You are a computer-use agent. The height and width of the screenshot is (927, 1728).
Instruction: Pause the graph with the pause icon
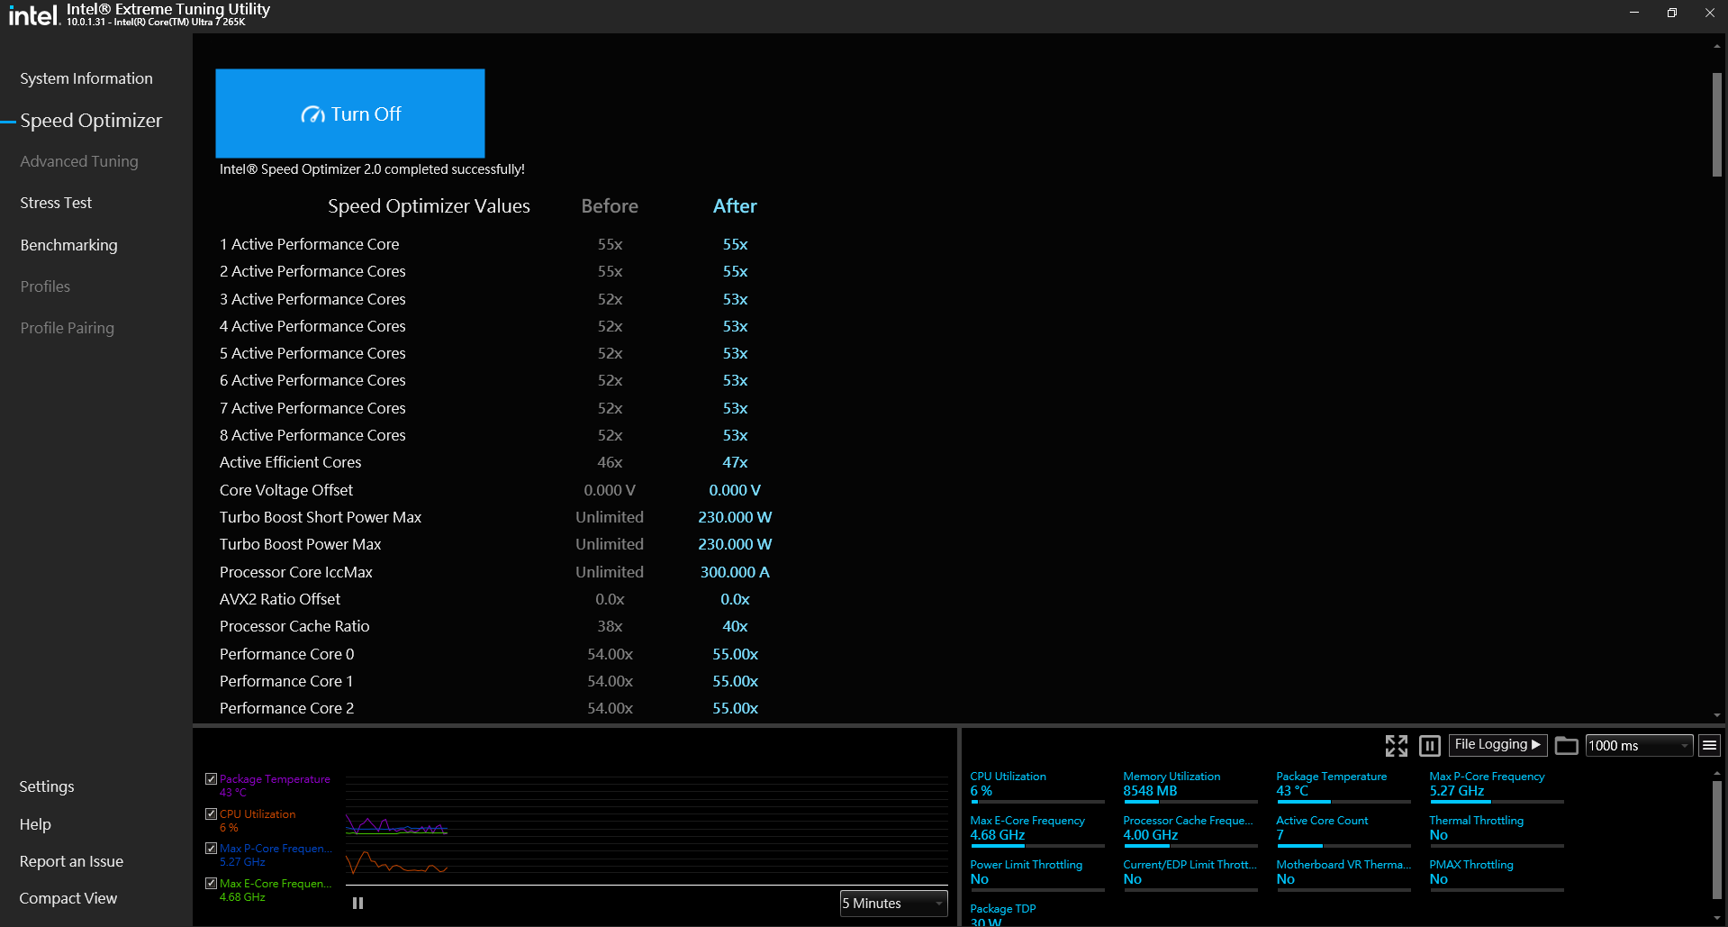coord(357,903)
